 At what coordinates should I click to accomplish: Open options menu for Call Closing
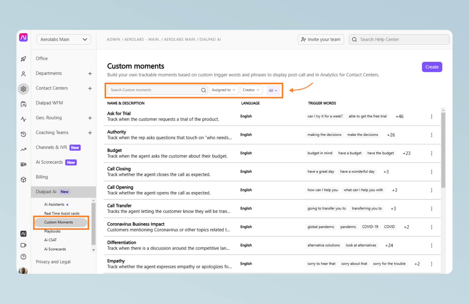point(431,172)
